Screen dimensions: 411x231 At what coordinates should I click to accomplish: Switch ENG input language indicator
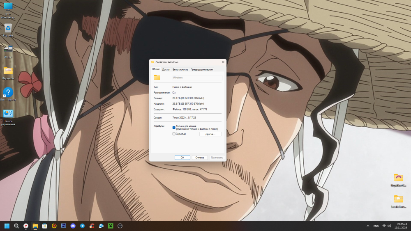tap(376, 226)
